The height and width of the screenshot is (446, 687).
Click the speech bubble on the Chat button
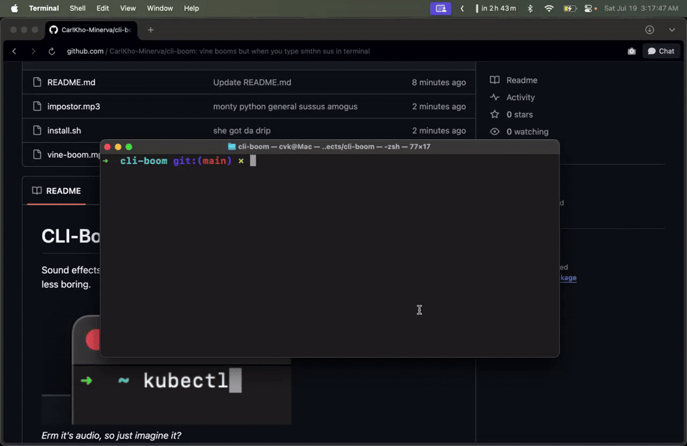pyautogui.click(x=650, y=51)
